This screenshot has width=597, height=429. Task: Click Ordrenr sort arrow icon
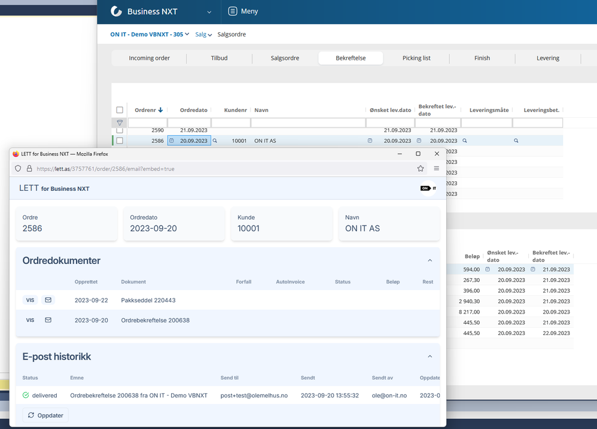[x=161, y=110]
